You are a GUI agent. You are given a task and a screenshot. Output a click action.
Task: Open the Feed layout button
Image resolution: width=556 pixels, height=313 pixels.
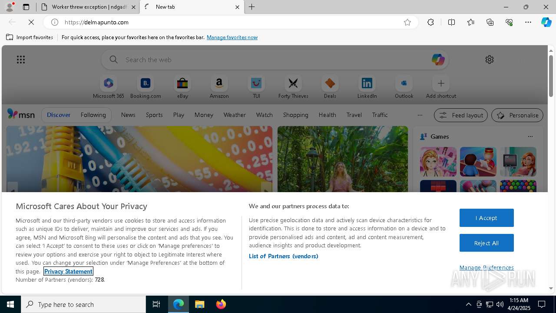[461, 115]
